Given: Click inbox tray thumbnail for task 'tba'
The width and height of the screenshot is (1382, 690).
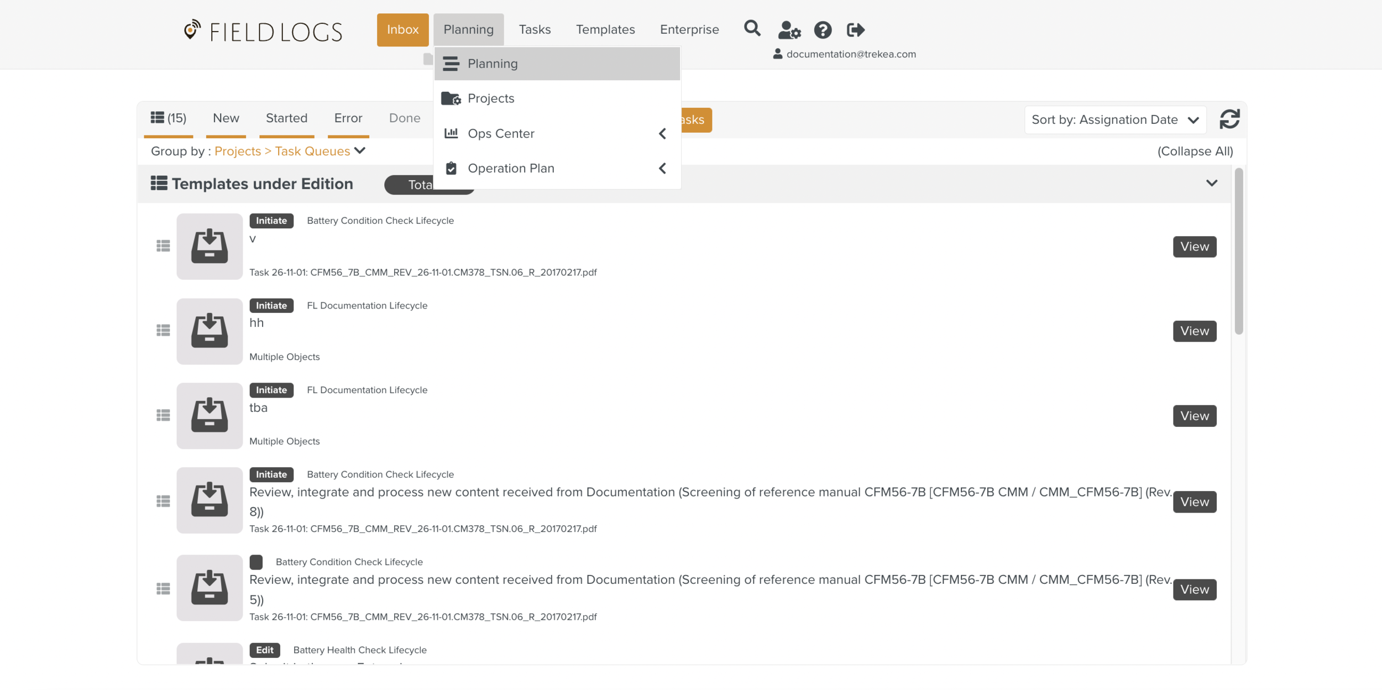Looking at the screenshot, I should point(210,416).
